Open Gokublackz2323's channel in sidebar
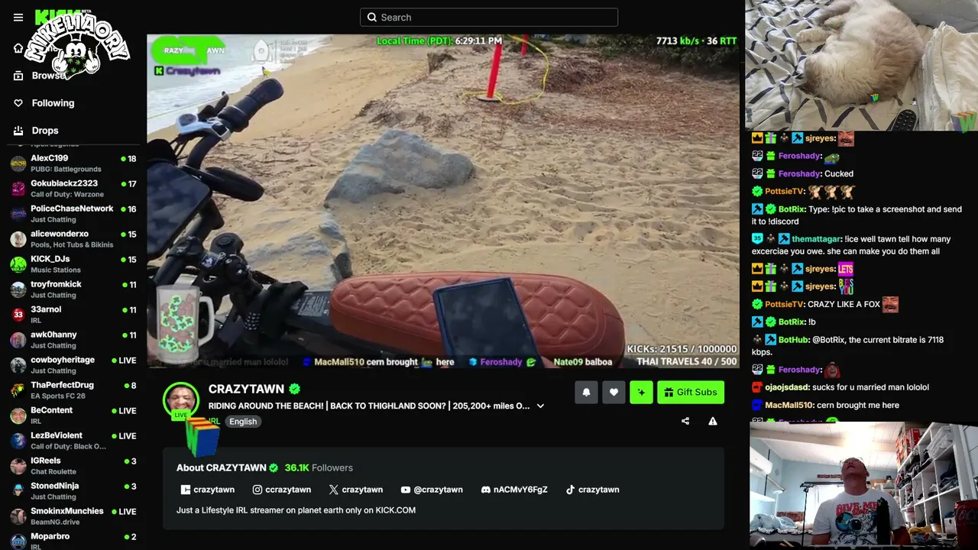 tap(73, 188)
